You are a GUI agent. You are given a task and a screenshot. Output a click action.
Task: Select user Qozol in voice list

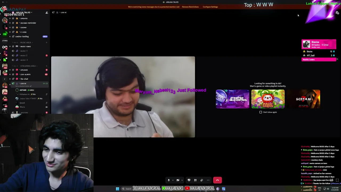pos(31,103)
